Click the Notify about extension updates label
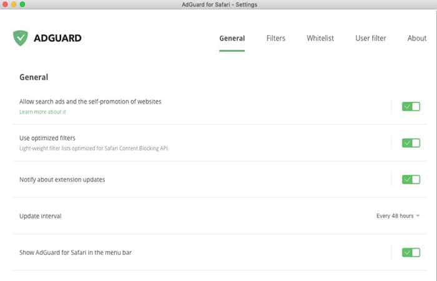The width and height of the screenshot is (437, 281). click(x=62, y=180)
